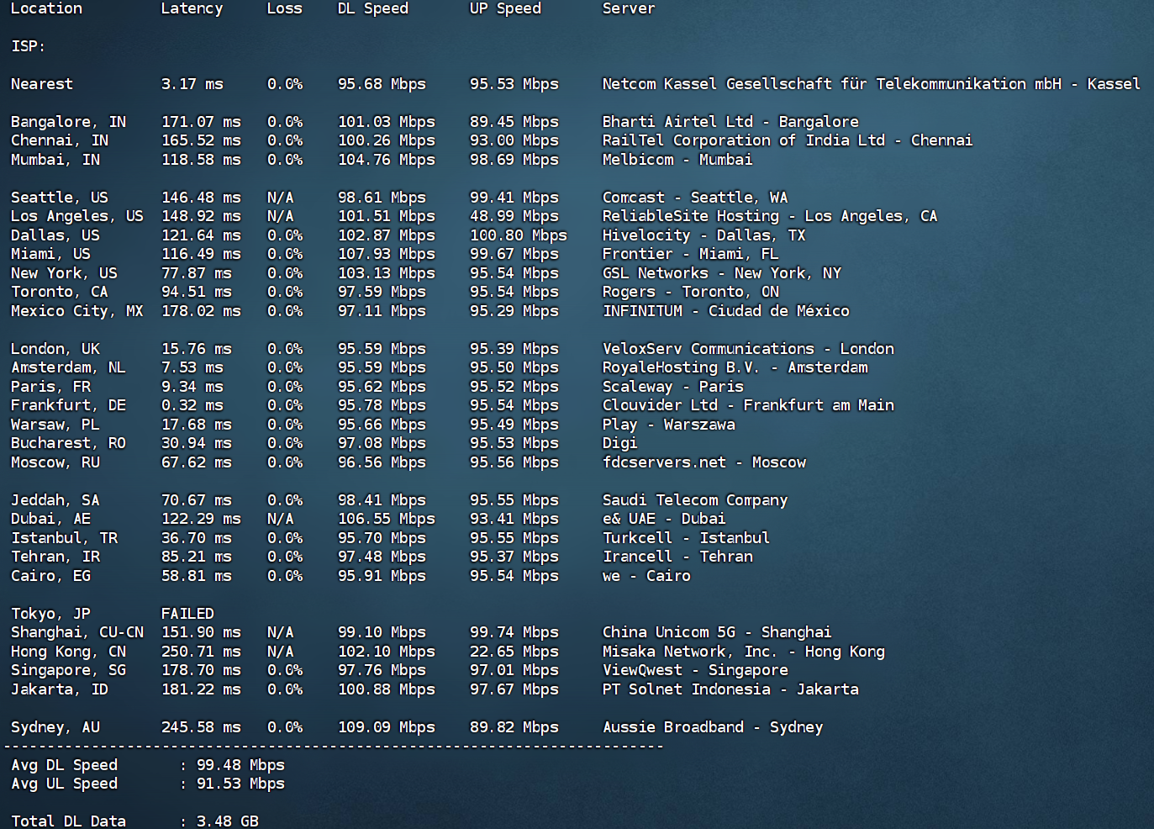1154x829 pixels.
Task: Click "ReliableSite Hosting - Los Angeles, CA"
Action: 770,216
